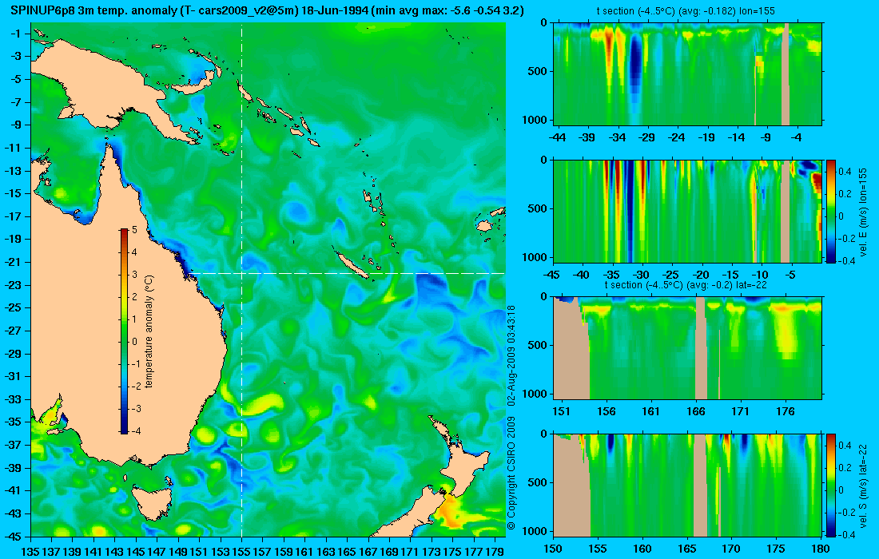Click longitude label "155" under the main map
Image resolution: width=879 pixels, height=559 pixels.
tap(241, 551)
